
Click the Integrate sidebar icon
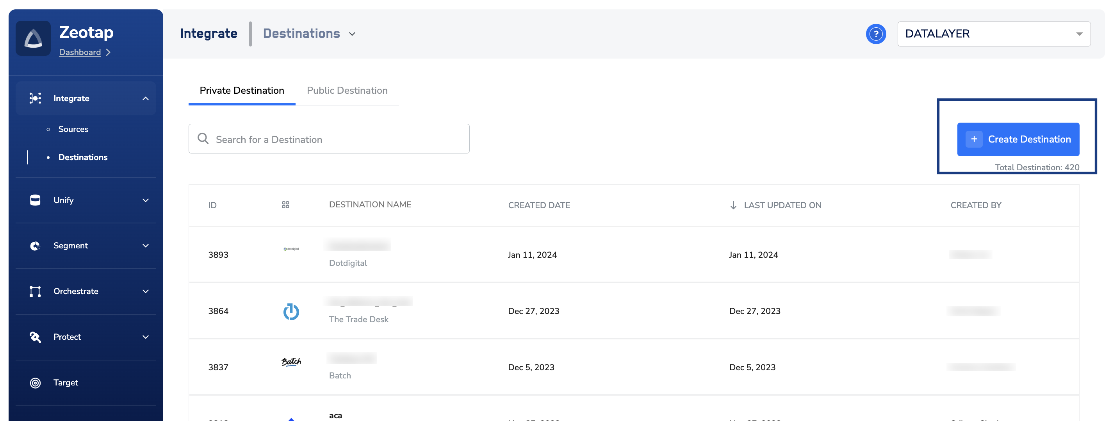pos(36,98)
